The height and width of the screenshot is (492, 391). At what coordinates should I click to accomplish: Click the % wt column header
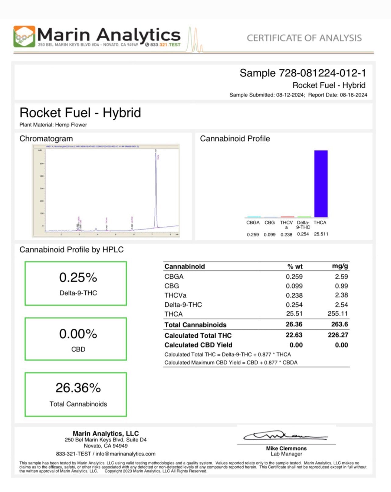pos(294,267)
